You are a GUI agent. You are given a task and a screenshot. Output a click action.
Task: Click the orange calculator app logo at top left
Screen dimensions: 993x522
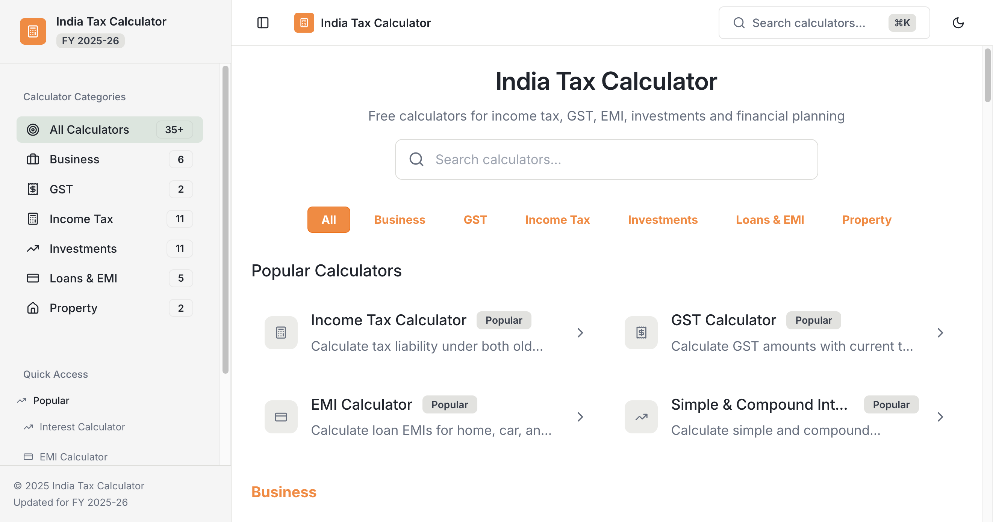click(x=32, y=31)
